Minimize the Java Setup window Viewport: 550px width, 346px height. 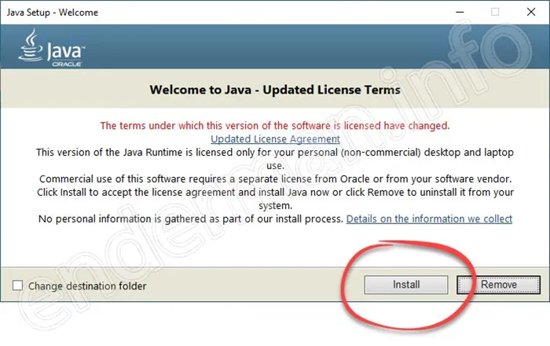[460, 12]
